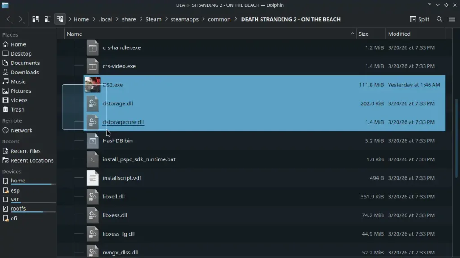460x258 pixels.
Task: Click Home in the breadcrumb bar
Action: [x=81, y=19]
